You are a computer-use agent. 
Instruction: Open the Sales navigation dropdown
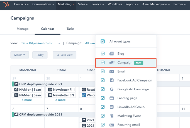83,4
